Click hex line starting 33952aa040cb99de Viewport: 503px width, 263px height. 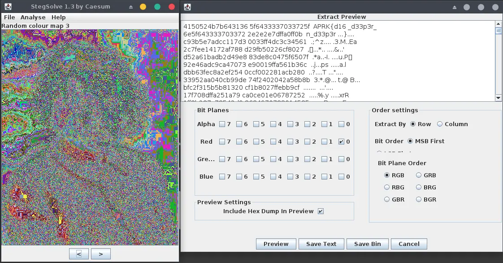272,80
